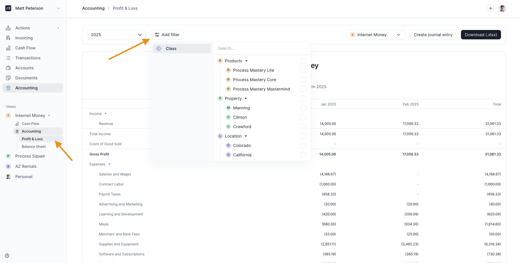The width and height of the screenshot is (521, 263).
Task: Open Documents in the sidebar
Action: click(26, 78)
